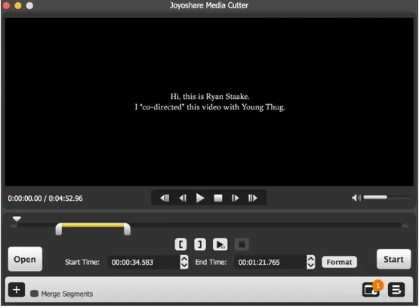This screenshot has width=419, height=308.
Task: Open the output folder icon with badge
Action: point(371,290)
